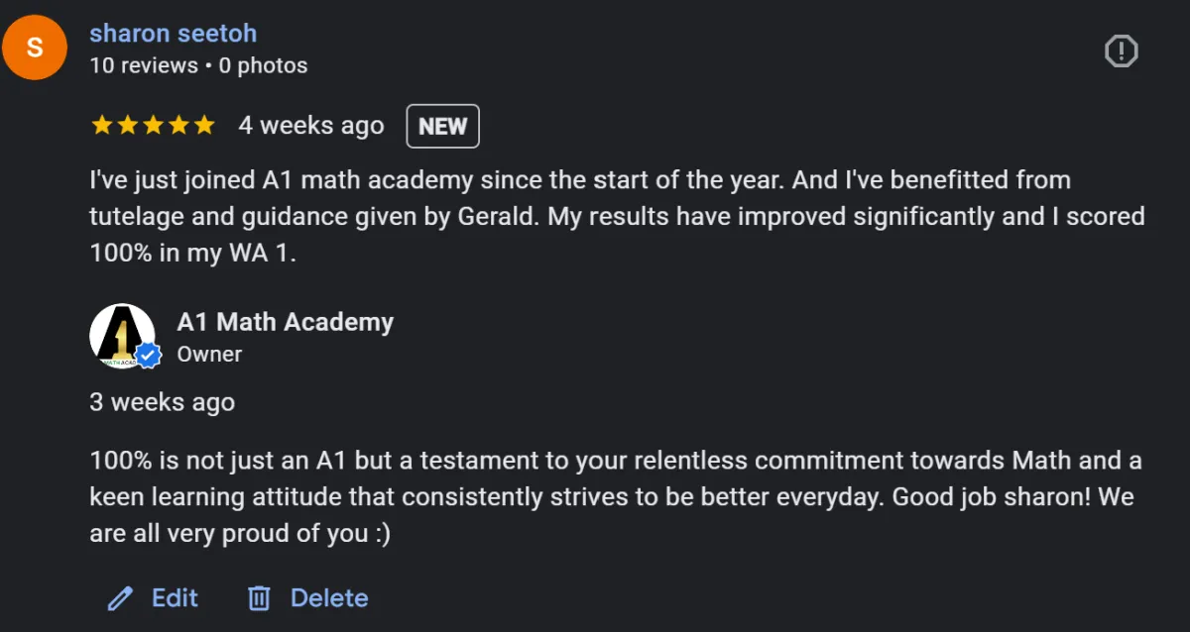Viewport: 1190px width, 632px height.
Task: Click the NEW badge beside the rating
Action: 442,126
